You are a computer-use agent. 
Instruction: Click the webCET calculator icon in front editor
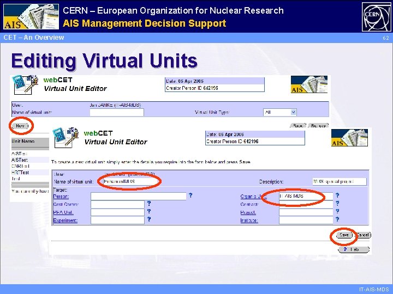65,137
